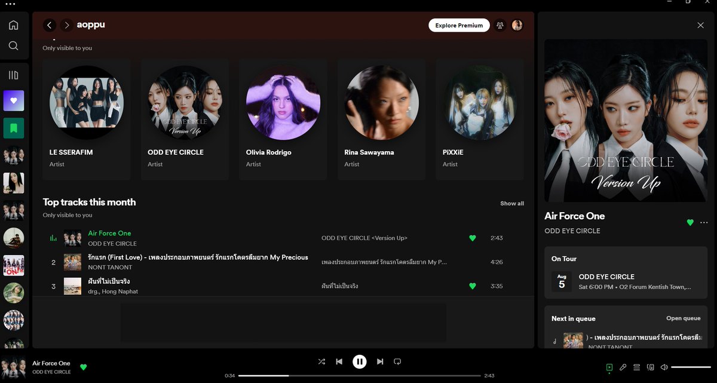Open NONT TANONT artist link in track 2

pyautogui.click(x=110, y=267)
